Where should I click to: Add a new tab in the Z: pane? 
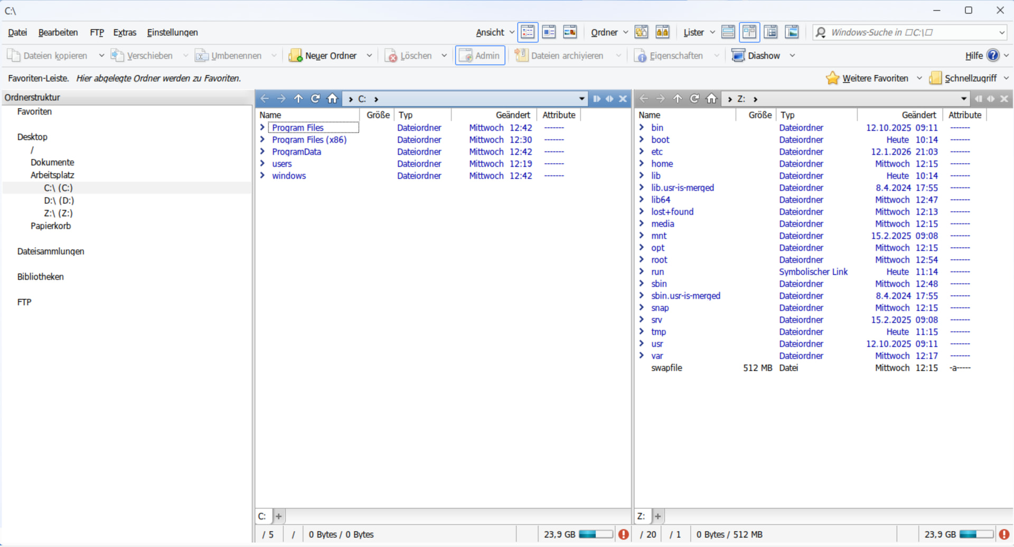[658, 516]
